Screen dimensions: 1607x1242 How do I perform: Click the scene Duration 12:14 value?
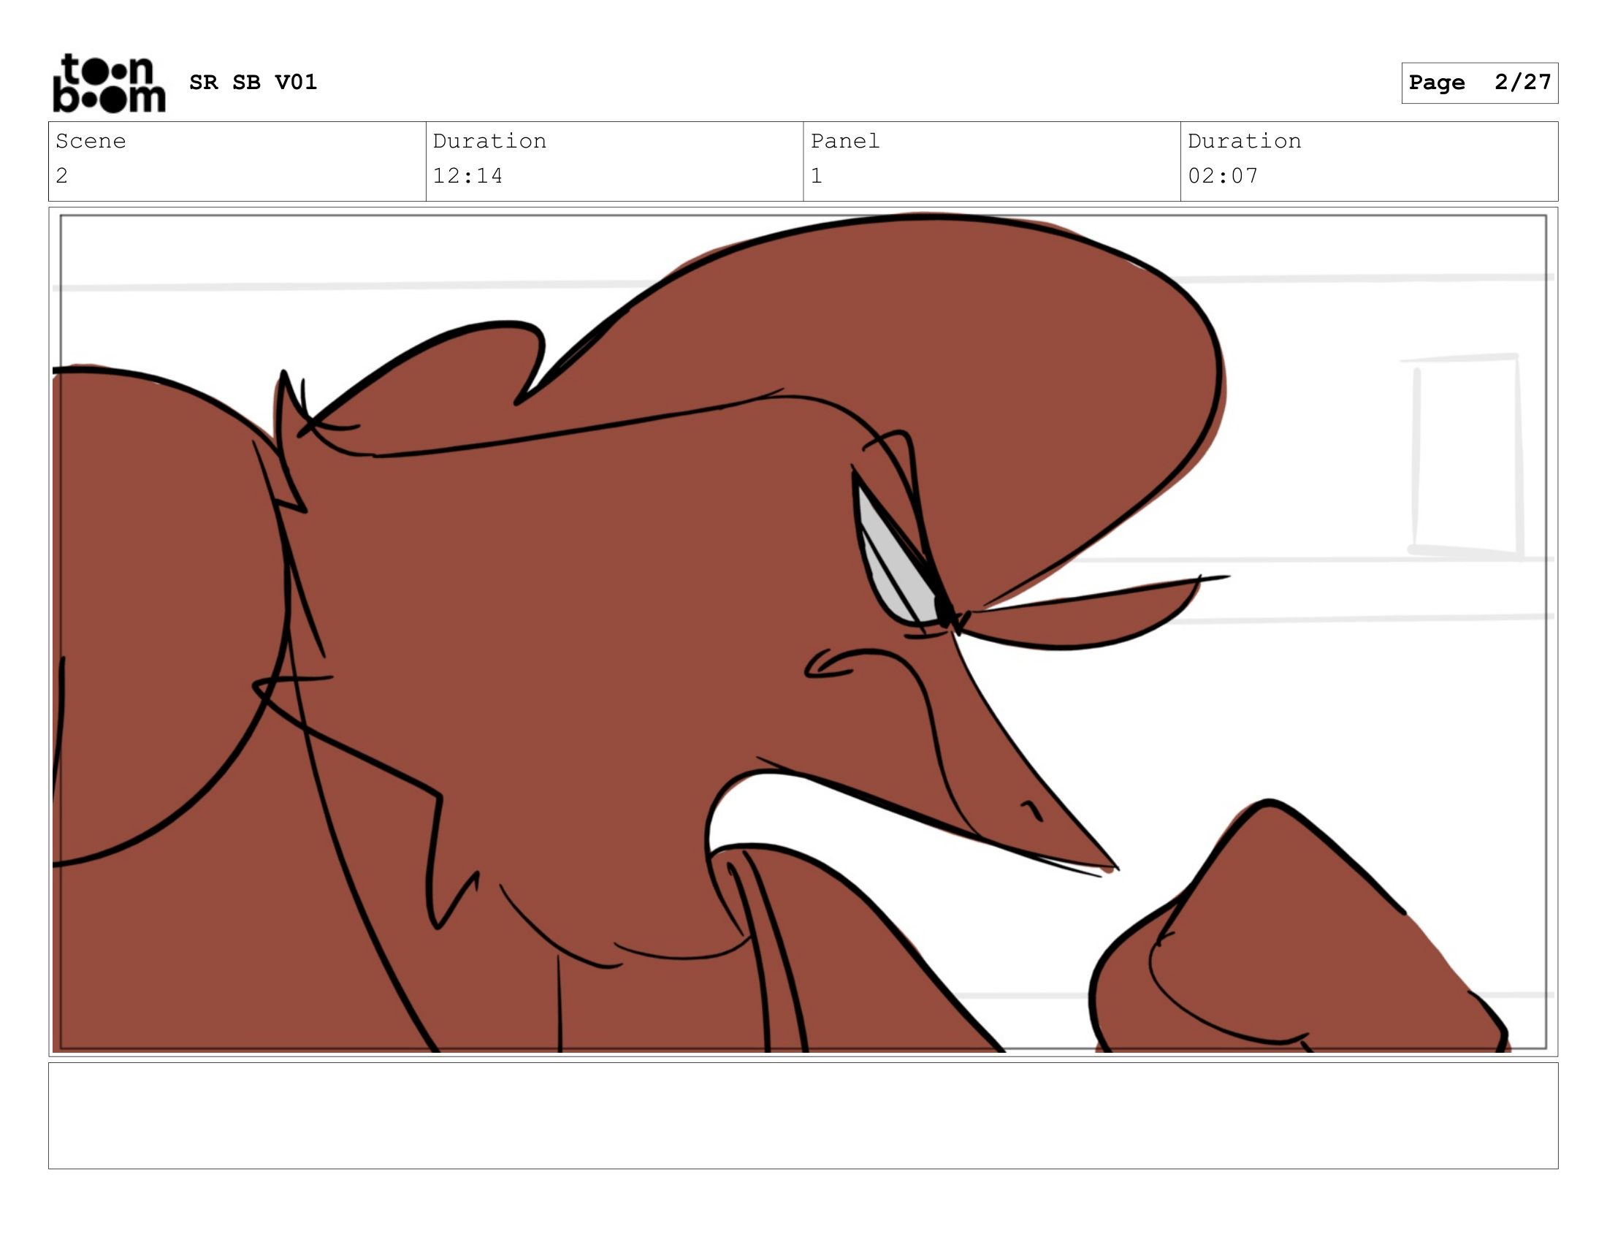tap(467, 176)
